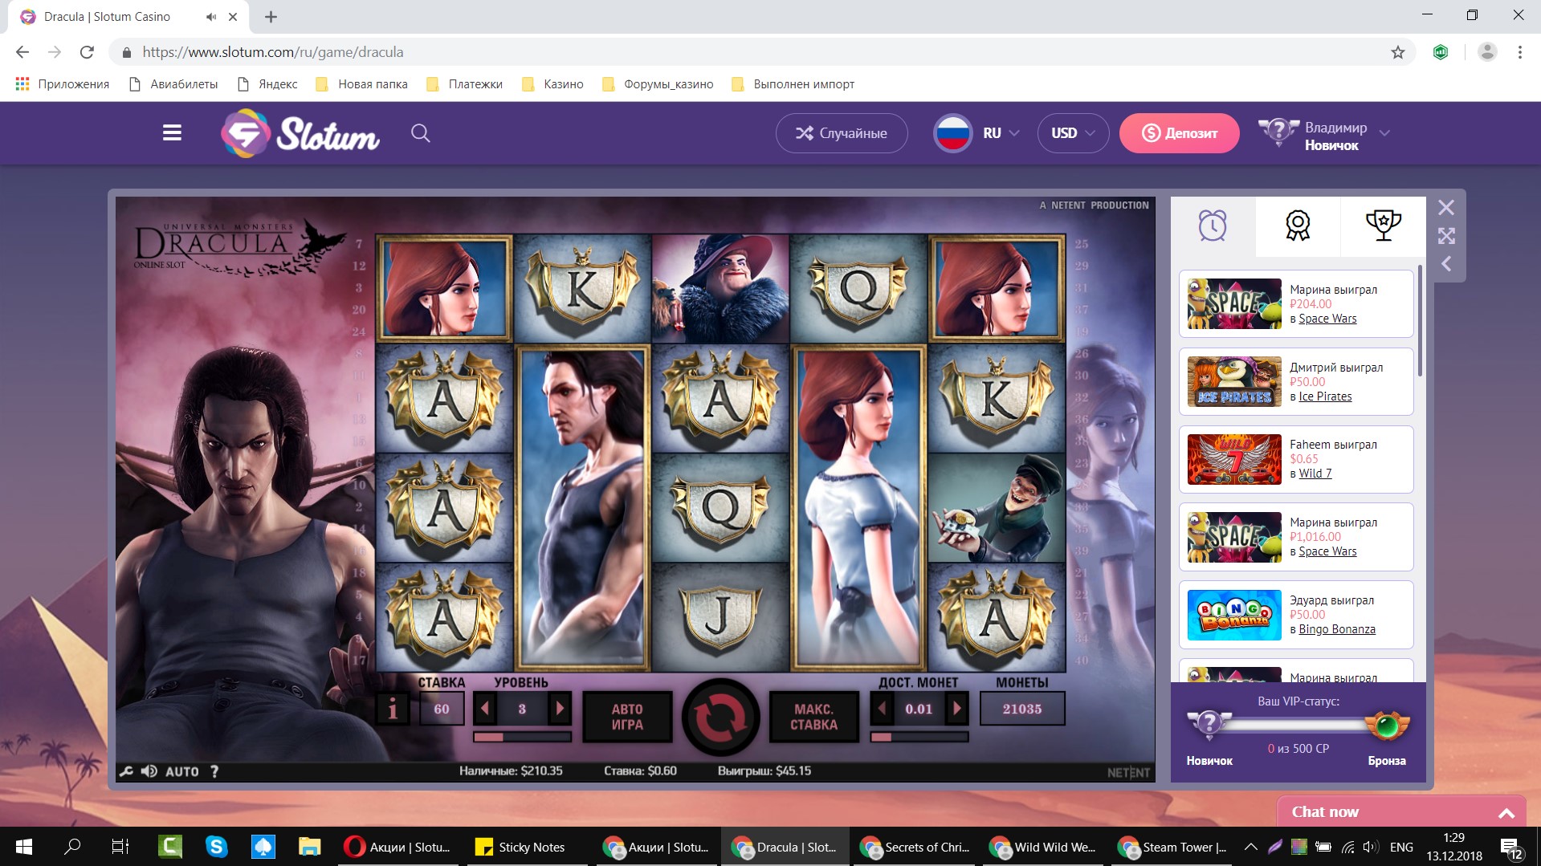1541x866 pixels.
Task: Click the VIP status progress bar
Action: 1298,726
